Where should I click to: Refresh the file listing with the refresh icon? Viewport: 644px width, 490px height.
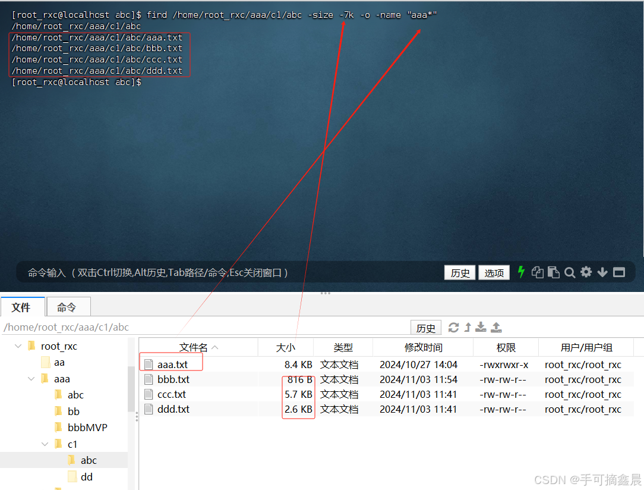(x=454, y=327)
